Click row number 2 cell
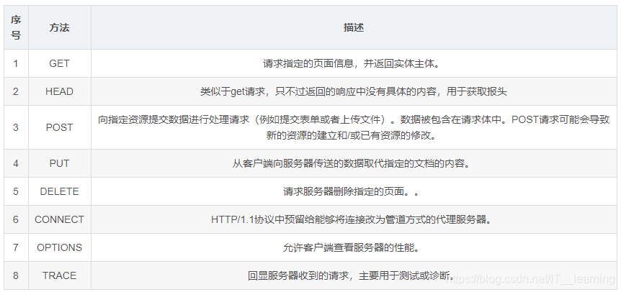 [x=16, y=91]
